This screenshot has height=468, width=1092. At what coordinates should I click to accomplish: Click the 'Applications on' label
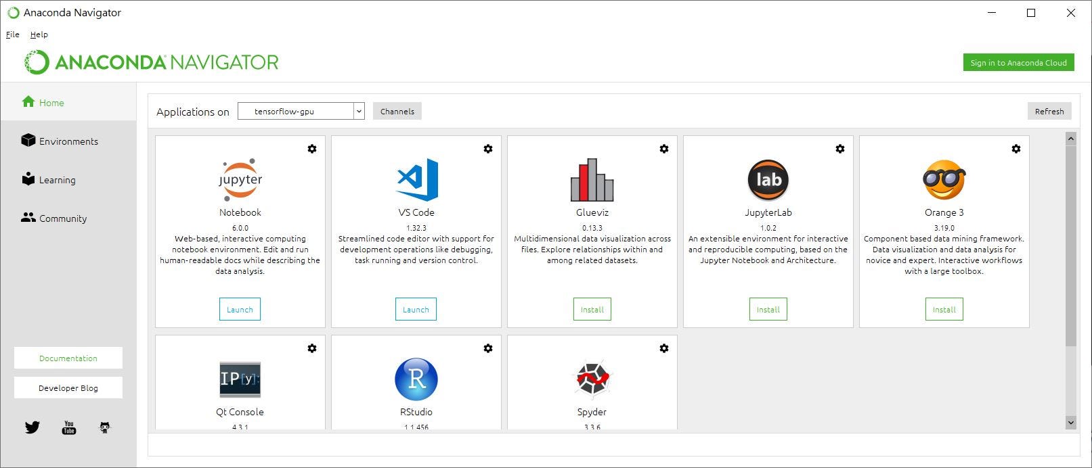pos(193,112)
